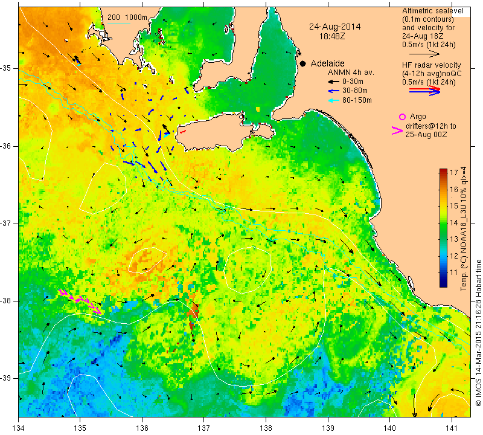Click the magenta drifter chevron legend symbol
Screen dimensions: 483x435
397,130
